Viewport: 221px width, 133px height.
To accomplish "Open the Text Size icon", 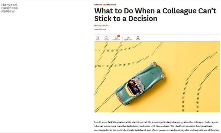I will (128, 38).
